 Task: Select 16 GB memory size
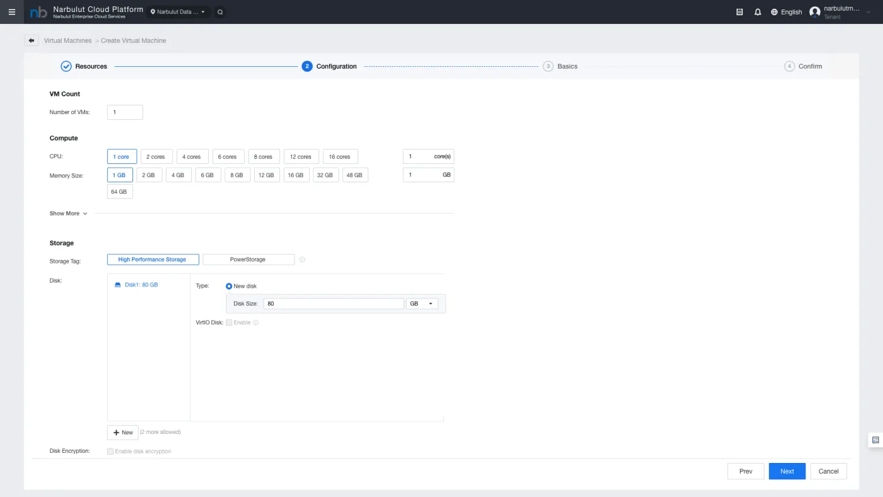(296, 175)
